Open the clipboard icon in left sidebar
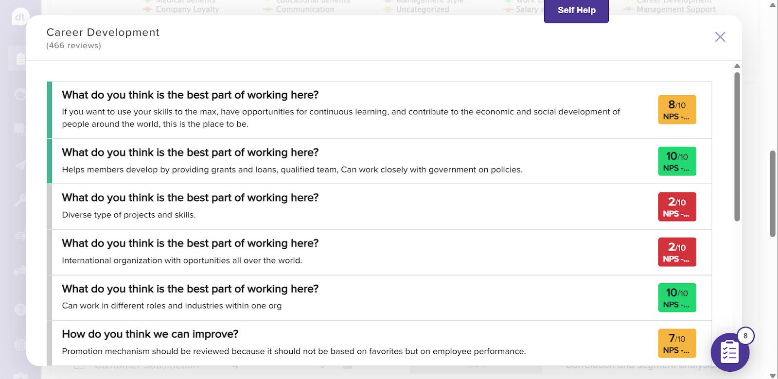This screenshot has height=379, width=778. click(x=20, y=59)
